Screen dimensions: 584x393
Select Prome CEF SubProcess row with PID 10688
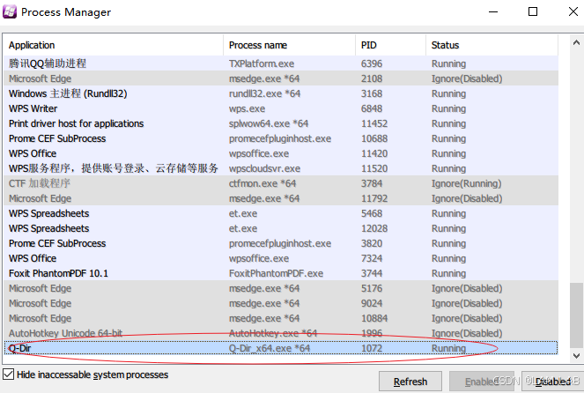tap(281, 138)
